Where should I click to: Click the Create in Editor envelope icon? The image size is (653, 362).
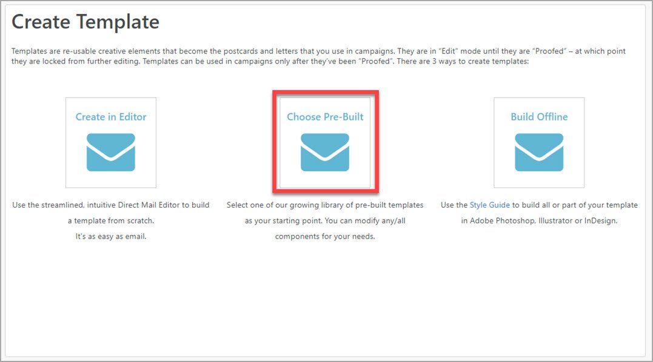[111, 152]
